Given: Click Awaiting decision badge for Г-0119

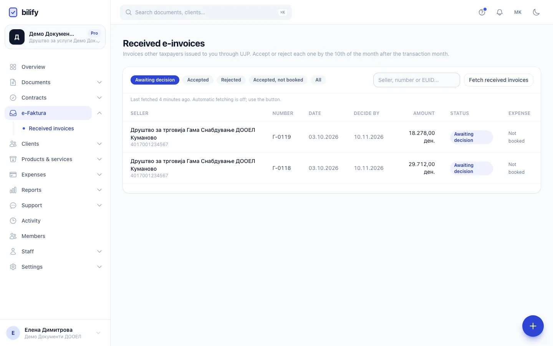Looking at the screenshot, I should [471, 137].
